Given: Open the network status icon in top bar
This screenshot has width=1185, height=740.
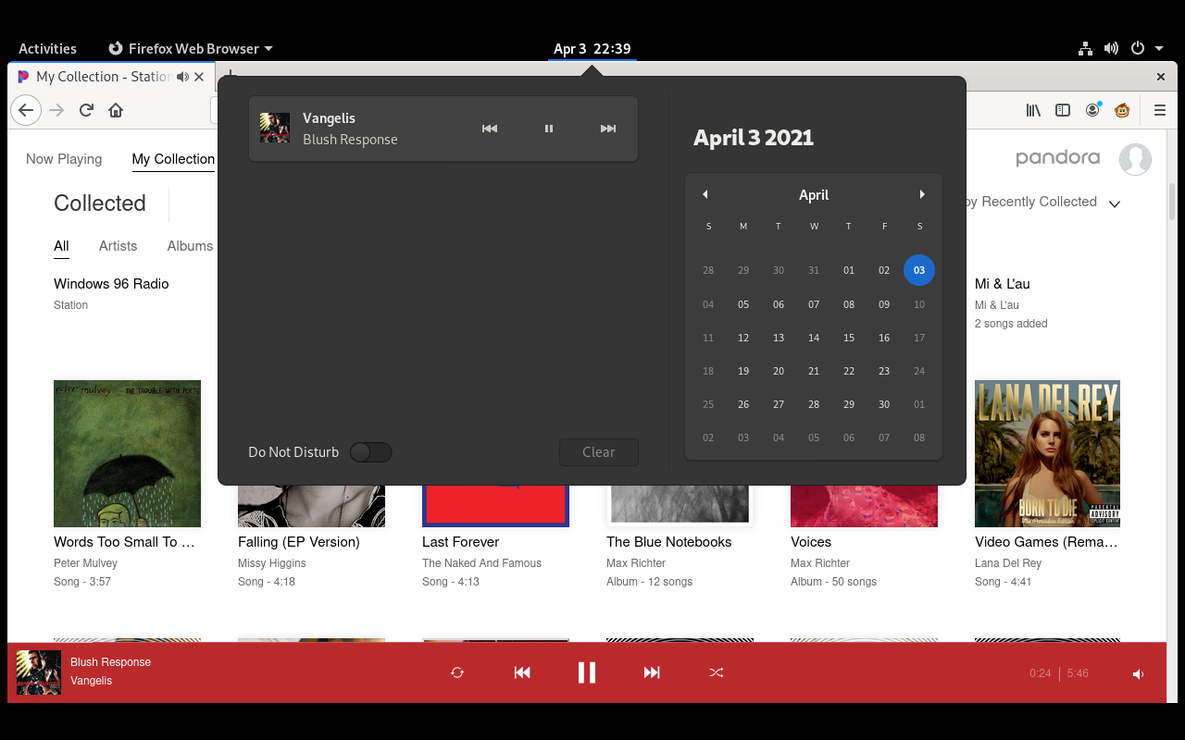Looking at the screenshot, I should click(x=1086, y=48).
